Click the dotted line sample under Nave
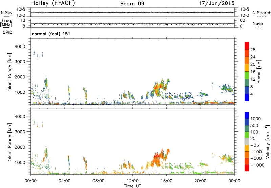 point(258,27)
